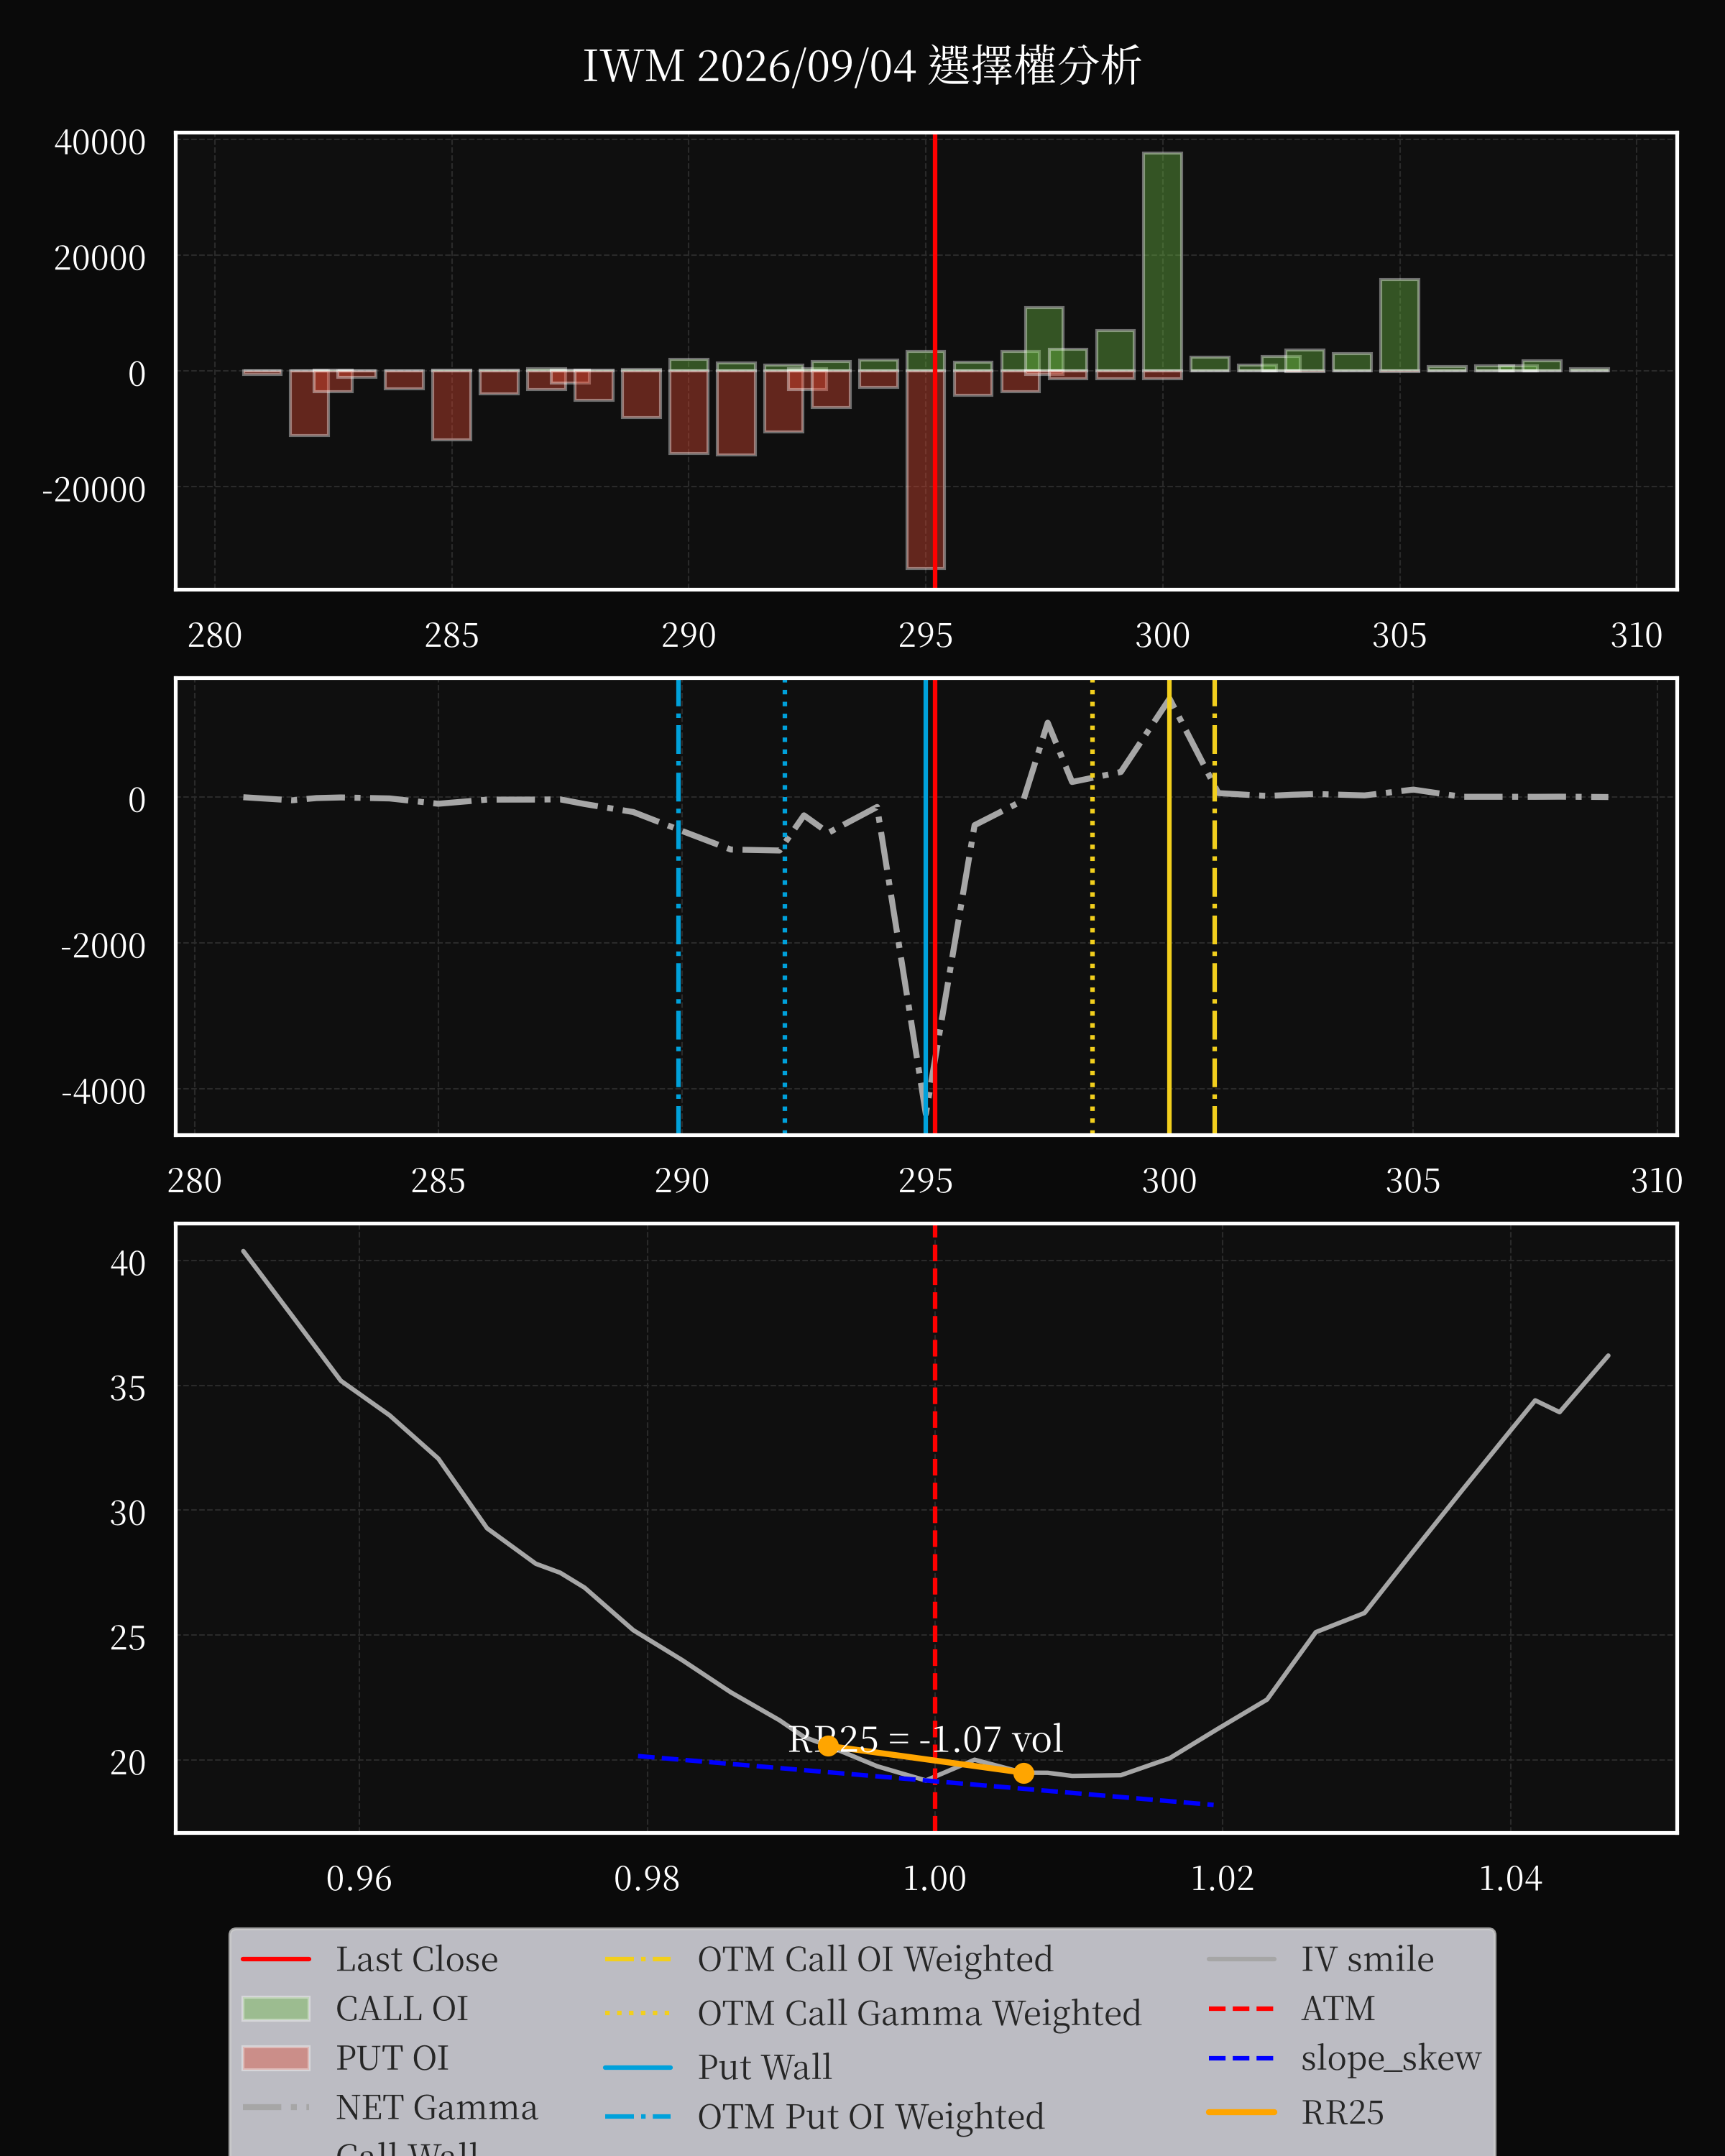Click the "-20000" y-axis label of OI chart

point(94,490)
